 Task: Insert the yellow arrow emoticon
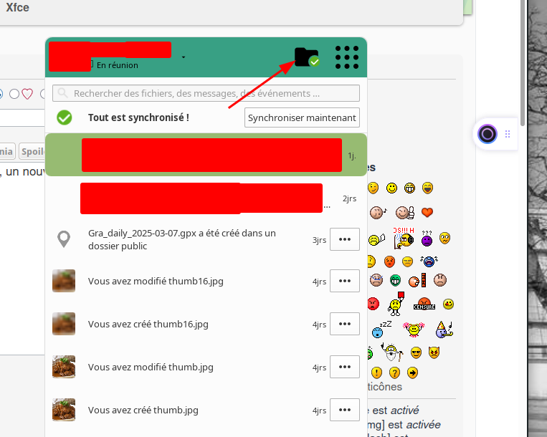point(412,373)
